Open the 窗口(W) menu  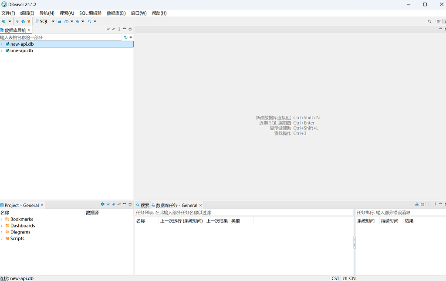point(139,13)
